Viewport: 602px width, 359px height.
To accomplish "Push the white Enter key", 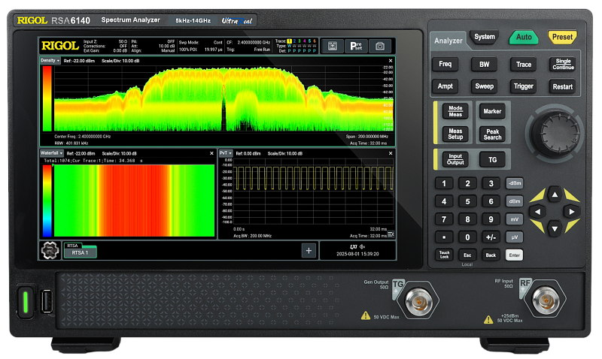I will (514, 255).
